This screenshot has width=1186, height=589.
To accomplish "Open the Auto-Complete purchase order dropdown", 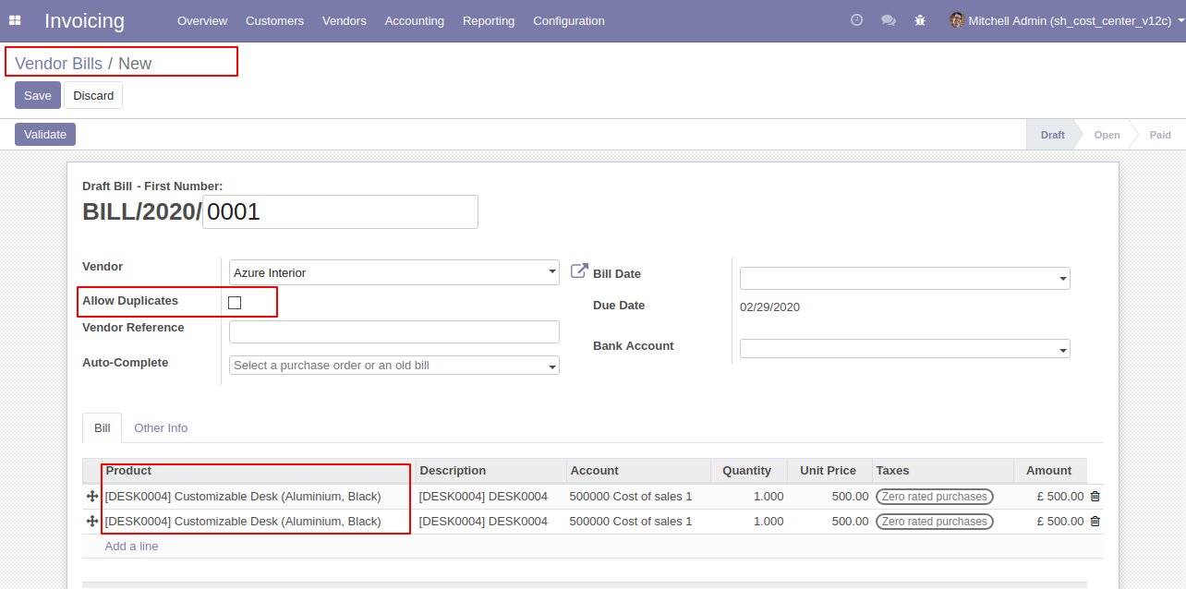I will coord(552,366).
